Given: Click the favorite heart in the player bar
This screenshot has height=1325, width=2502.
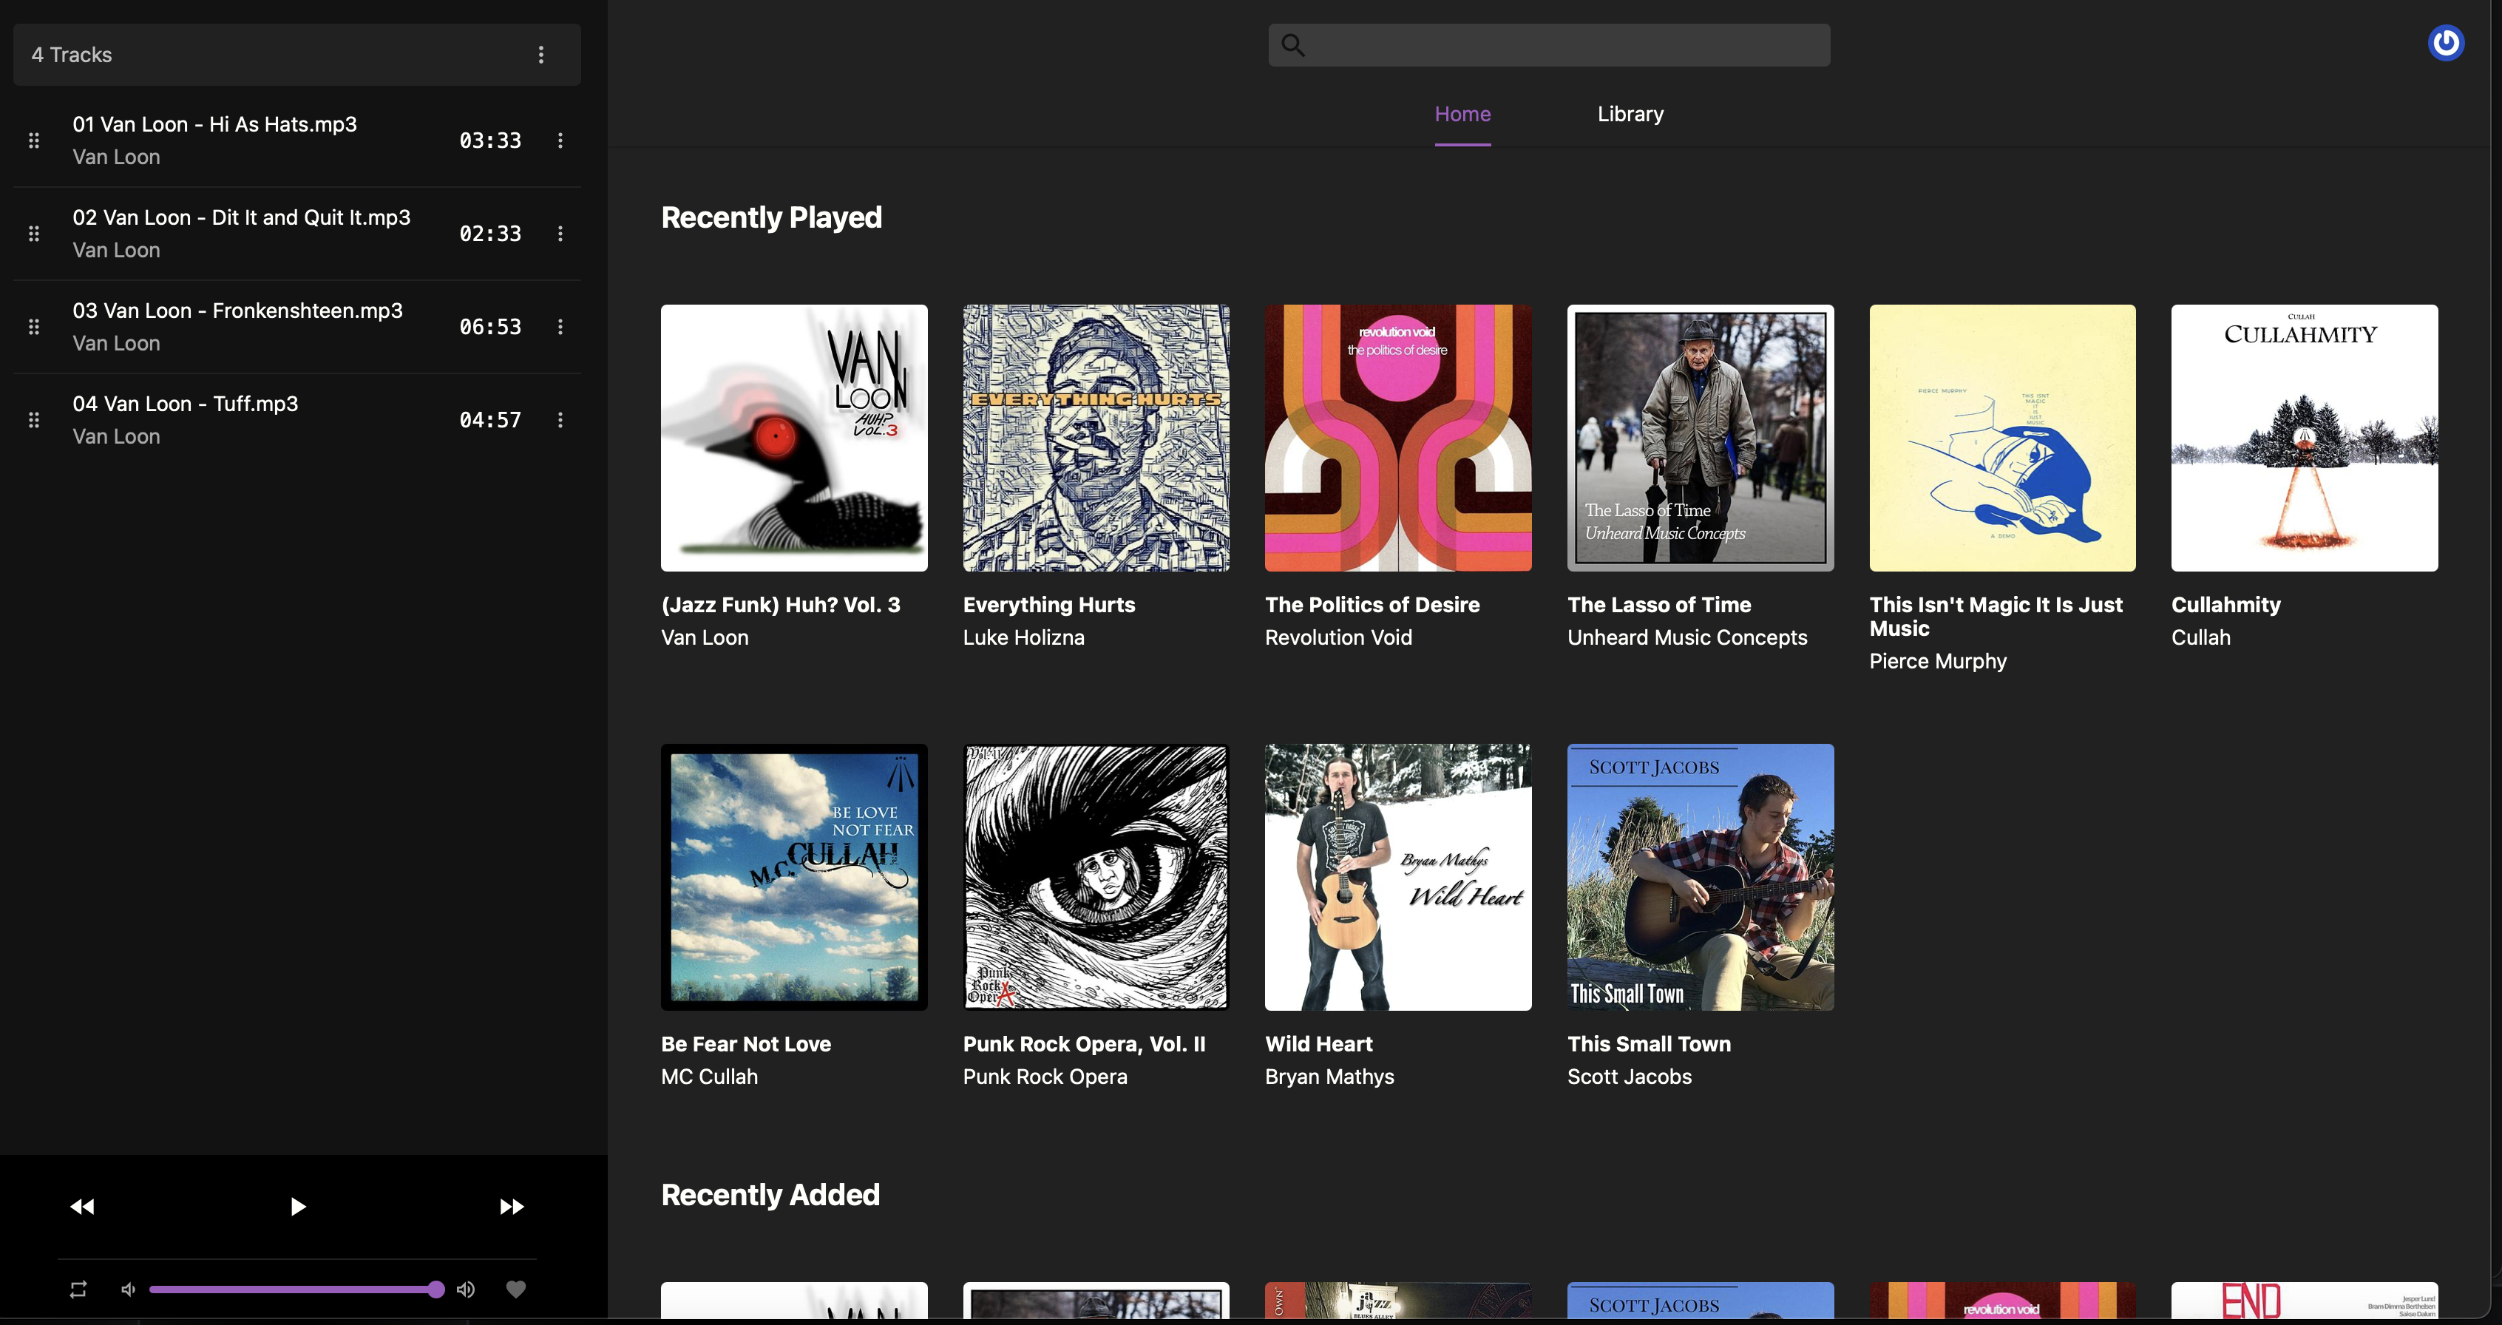Looking at the screenshot, I should [516, 1289].
